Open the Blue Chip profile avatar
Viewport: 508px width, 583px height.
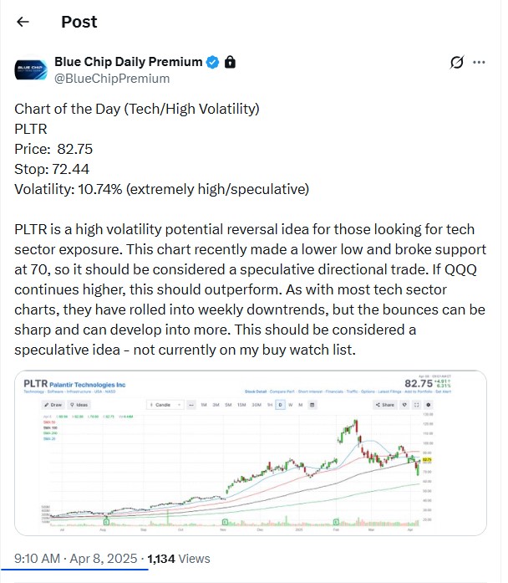point(30,69)
